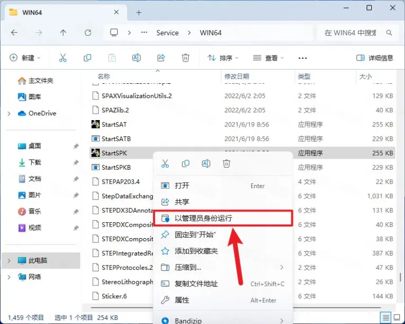Select the StartSAT application file

tap(242, 124)
